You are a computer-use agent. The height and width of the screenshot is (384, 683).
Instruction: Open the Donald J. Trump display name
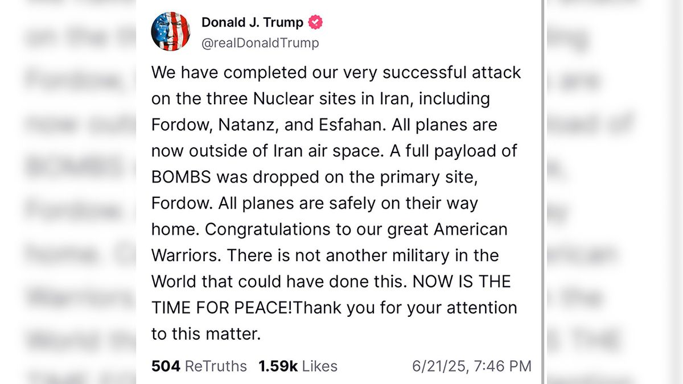pos(253,23)
